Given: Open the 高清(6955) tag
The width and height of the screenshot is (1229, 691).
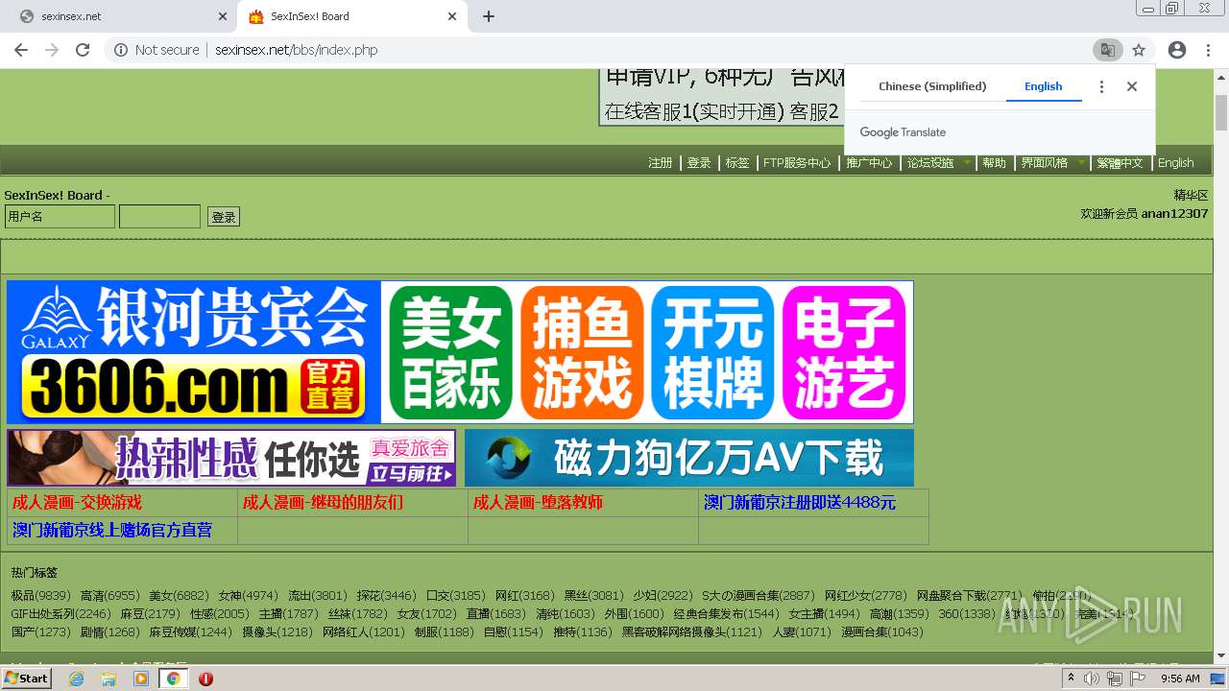Looking at the screenshot, I should pos(109,596).
